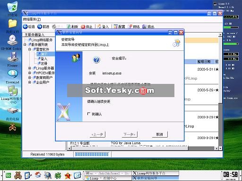Click the blue question mark icon in wizard
Screen dimensions: 242x181
[96, 60]
